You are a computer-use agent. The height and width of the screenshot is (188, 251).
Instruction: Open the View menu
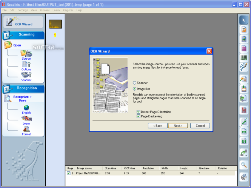tap(34, 10)
